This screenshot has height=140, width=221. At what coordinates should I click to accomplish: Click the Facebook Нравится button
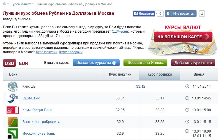pyautogui.click(x=144, y=14)
